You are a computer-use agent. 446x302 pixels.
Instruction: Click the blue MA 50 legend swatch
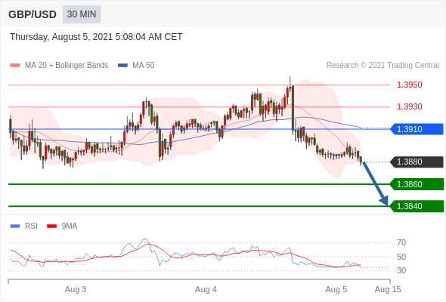122,66
